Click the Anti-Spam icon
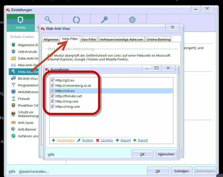The width and height of the screenshot is (223, 177). [x=13, y=122]
